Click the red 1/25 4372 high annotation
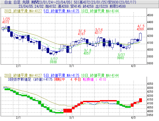159x121 pixels. [6, 20]
